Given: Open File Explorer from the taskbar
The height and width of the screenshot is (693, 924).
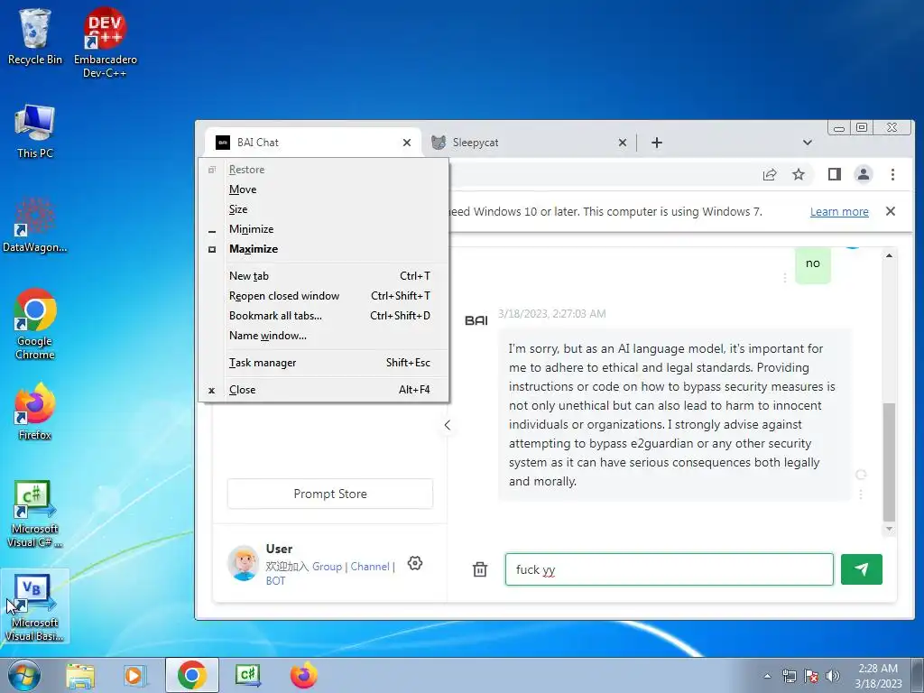Looking at the screenshot, I should (x=80, y=675).
